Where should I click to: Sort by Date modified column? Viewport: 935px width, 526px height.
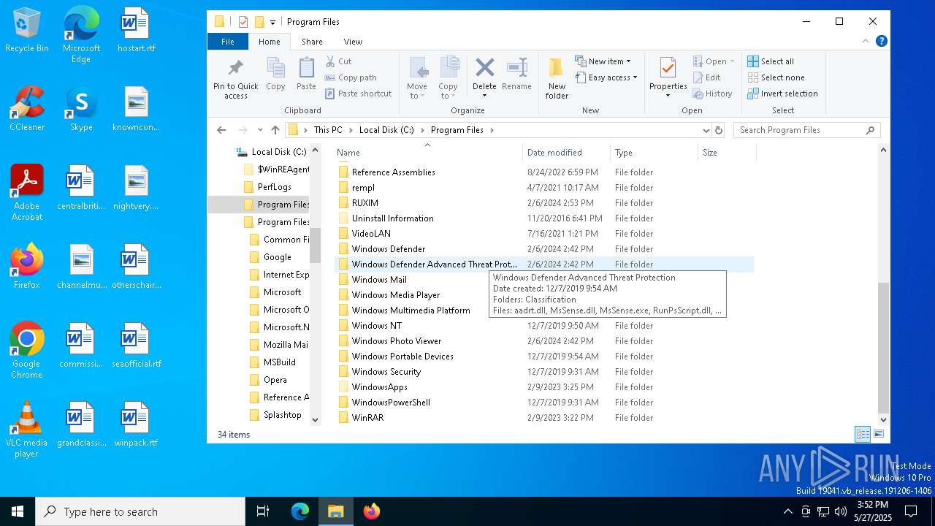tap(567, 153)
